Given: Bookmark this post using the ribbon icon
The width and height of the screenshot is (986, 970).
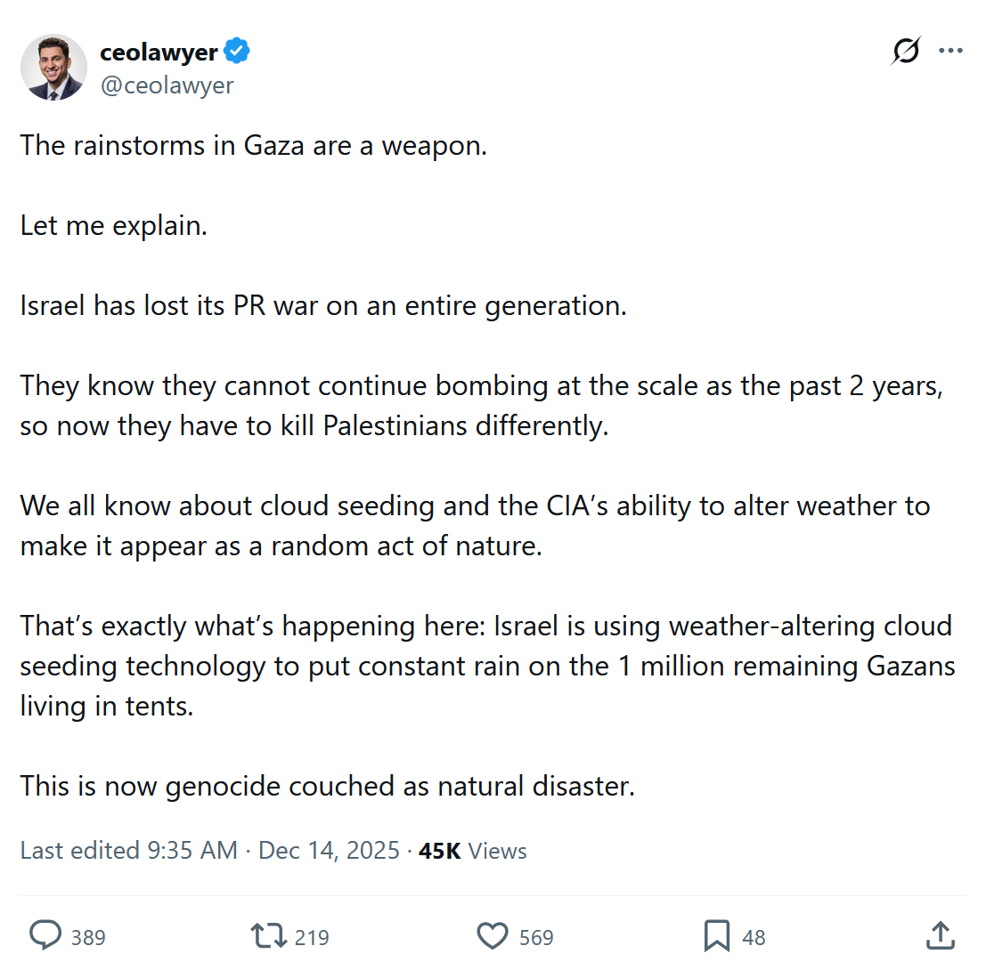Looking at the screenshot, I should click(x=717, y=936).
